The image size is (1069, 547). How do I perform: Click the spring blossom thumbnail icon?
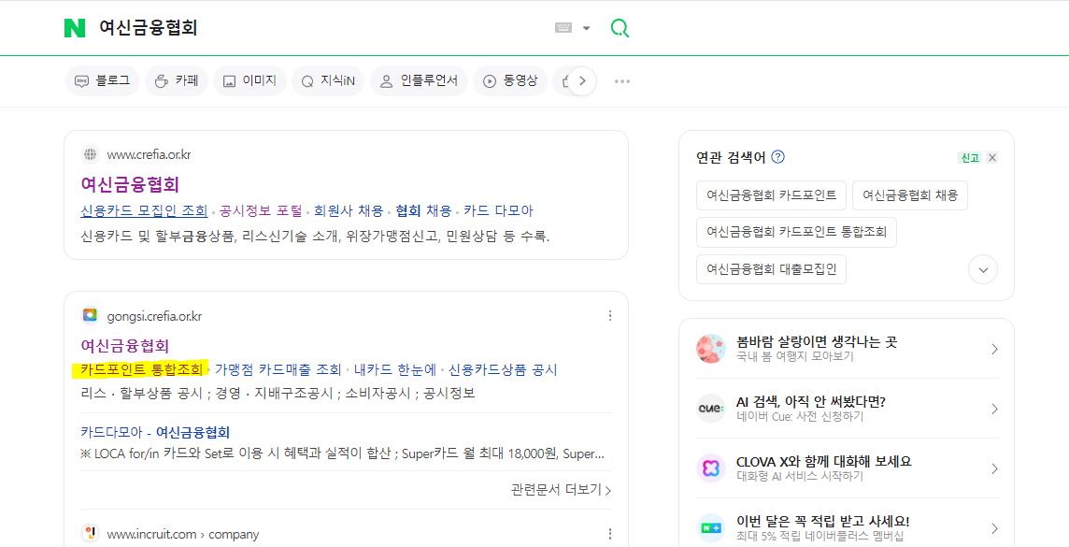click(x=711, y=349)
